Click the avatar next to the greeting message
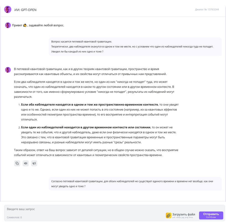 pos(8,25)
